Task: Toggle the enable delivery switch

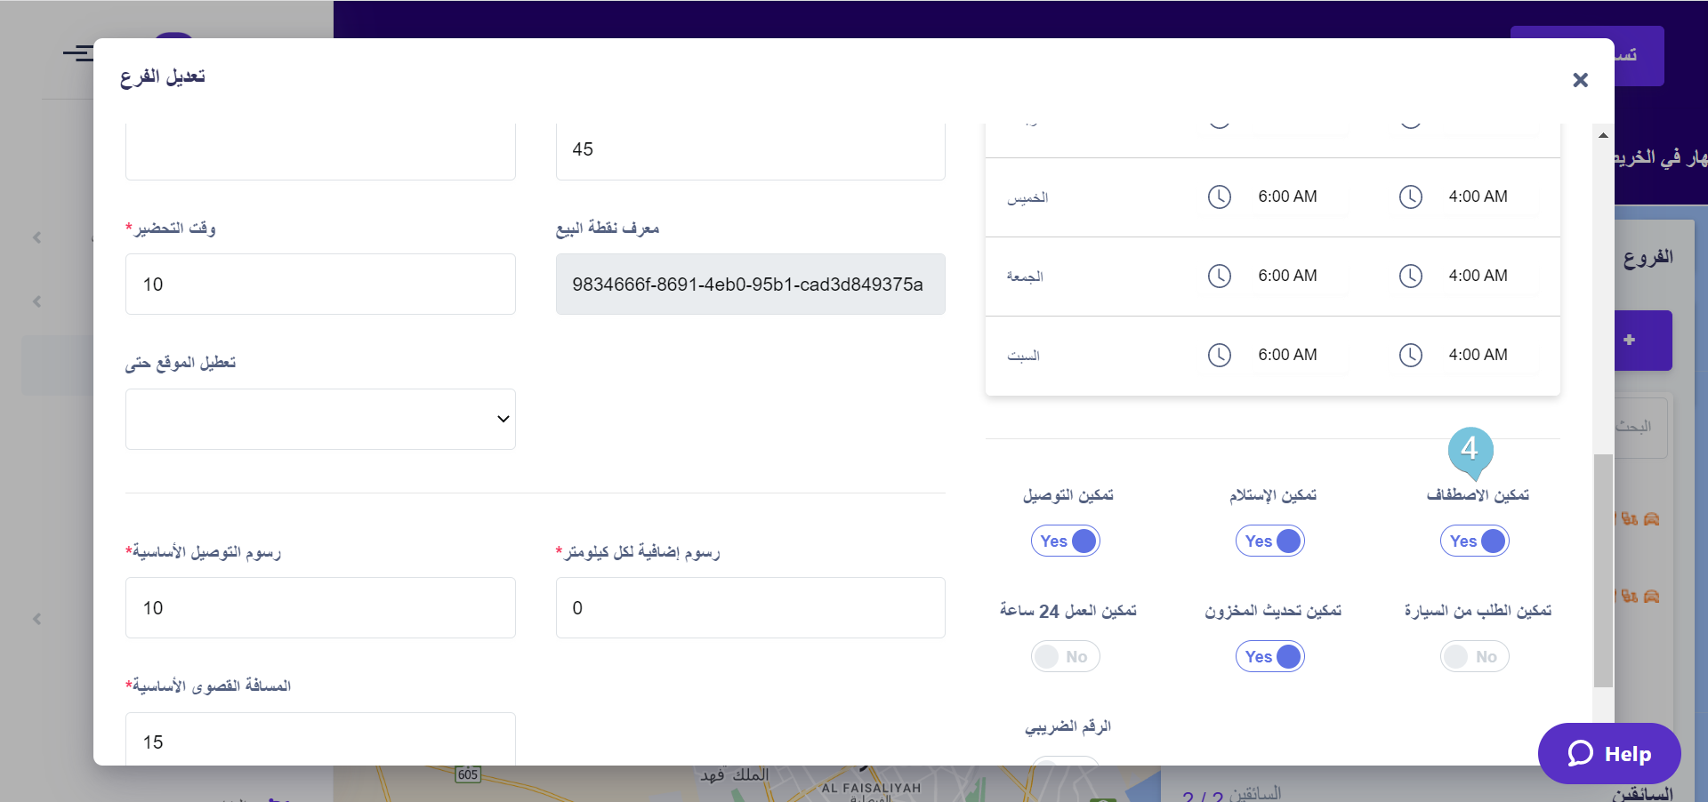Action: coord(1066,541)
